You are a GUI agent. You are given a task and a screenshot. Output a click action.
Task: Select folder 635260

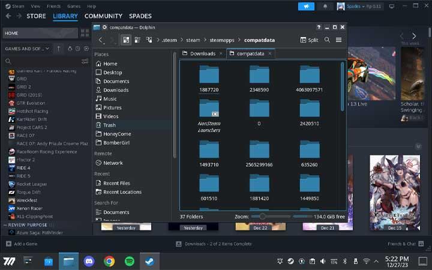tap(310, 154)
